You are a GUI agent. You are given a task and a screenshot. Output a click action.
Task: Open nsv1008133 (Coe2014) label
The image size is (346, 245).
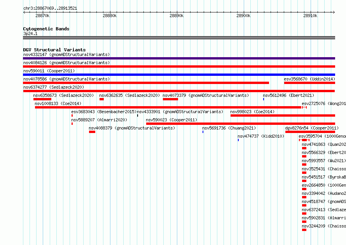click(58, 103)
